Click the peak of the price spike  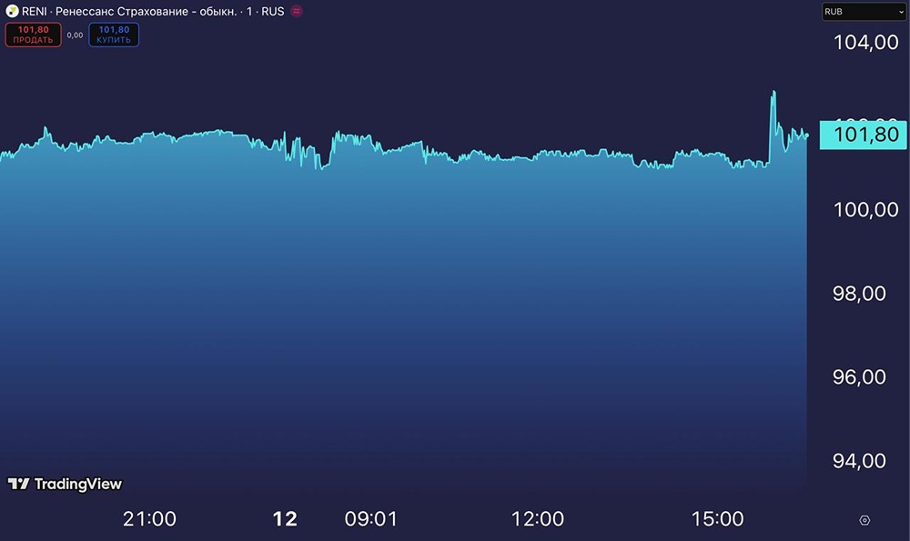click(x=773, y=92)
